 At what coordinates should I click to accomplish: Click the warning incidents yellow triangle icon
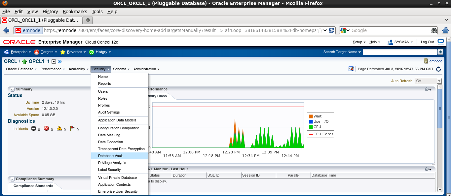click(59, 128)
